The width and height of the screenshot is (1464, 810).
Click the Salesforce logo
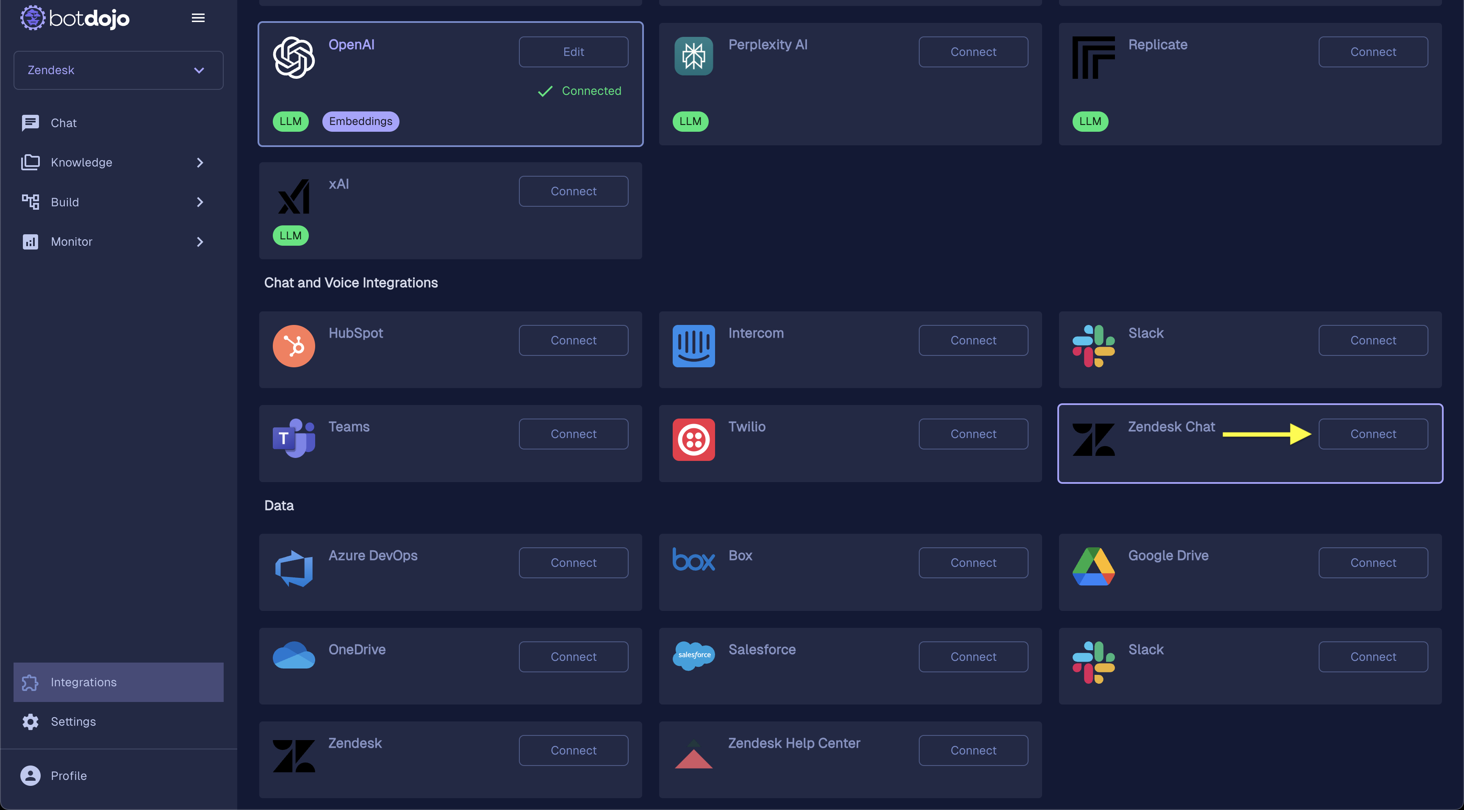(x=693, y=655)
